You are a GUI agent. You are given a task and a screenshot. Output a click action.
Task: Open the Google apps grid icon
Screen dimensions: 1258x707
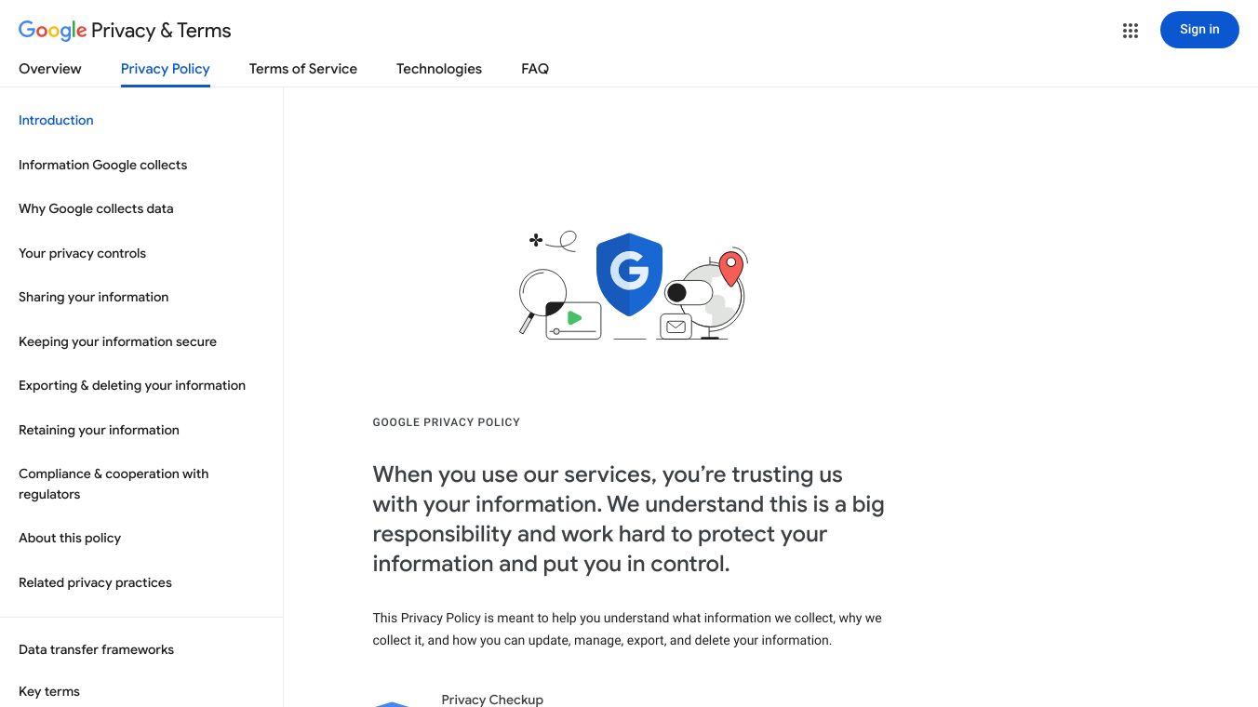(x=1131, y=31)
